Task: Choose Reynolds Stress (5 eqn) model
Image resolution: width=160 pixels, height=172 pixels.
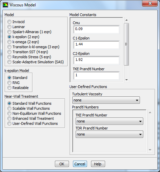Action: (9, 57)
